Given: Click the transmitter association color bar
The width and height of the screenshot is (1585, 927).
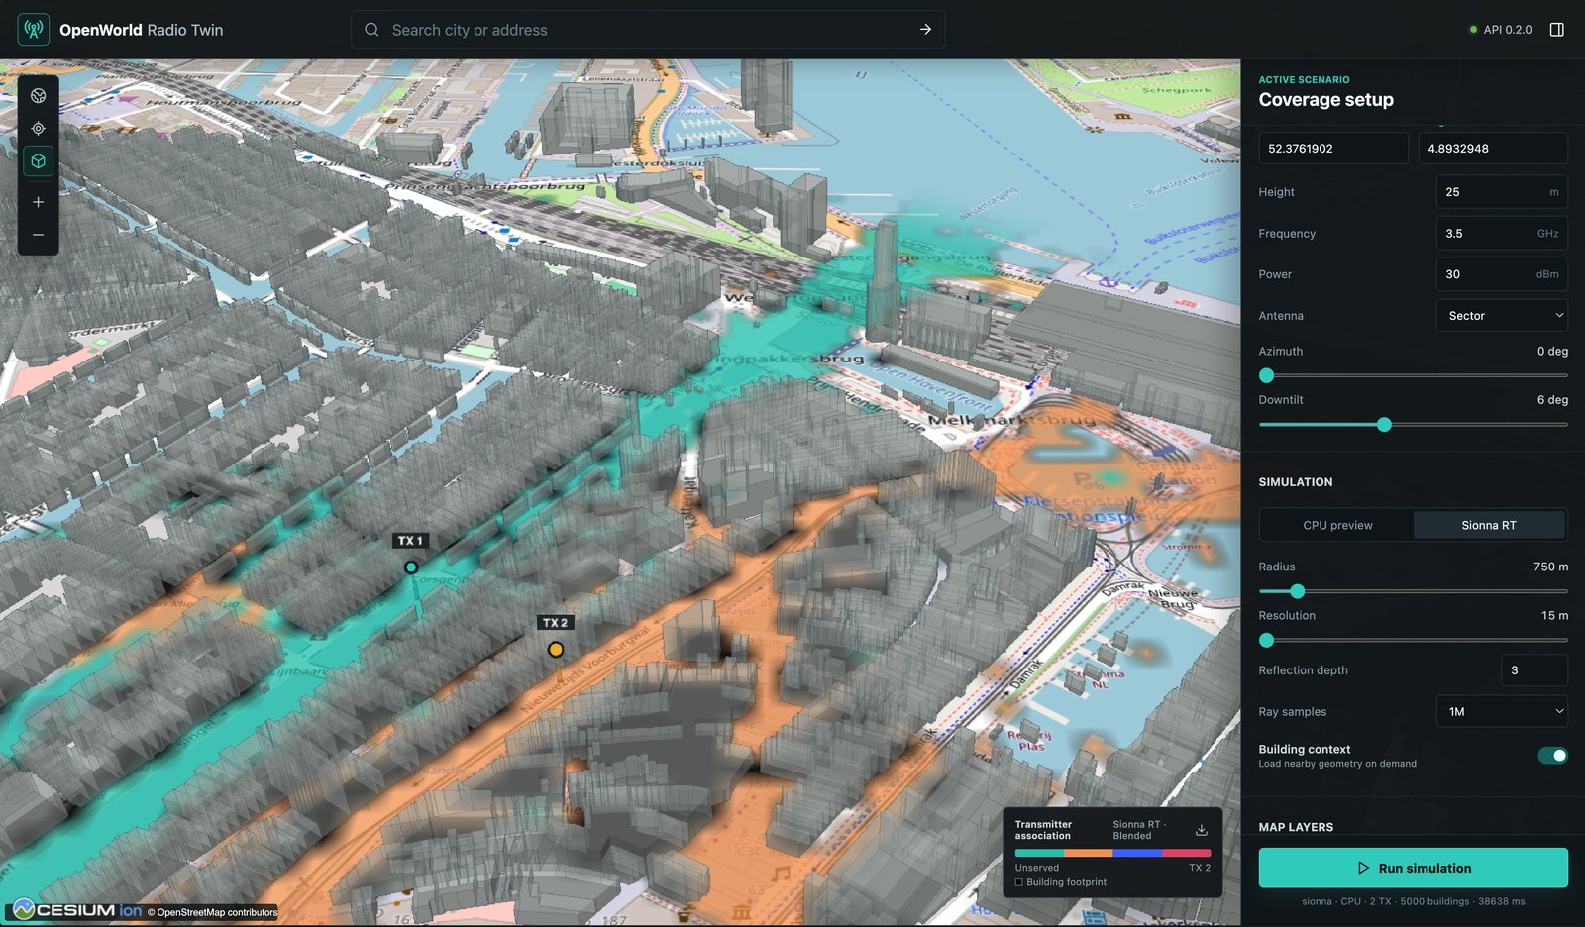Looking at the screenshot, I should [x=1112, y=853].
